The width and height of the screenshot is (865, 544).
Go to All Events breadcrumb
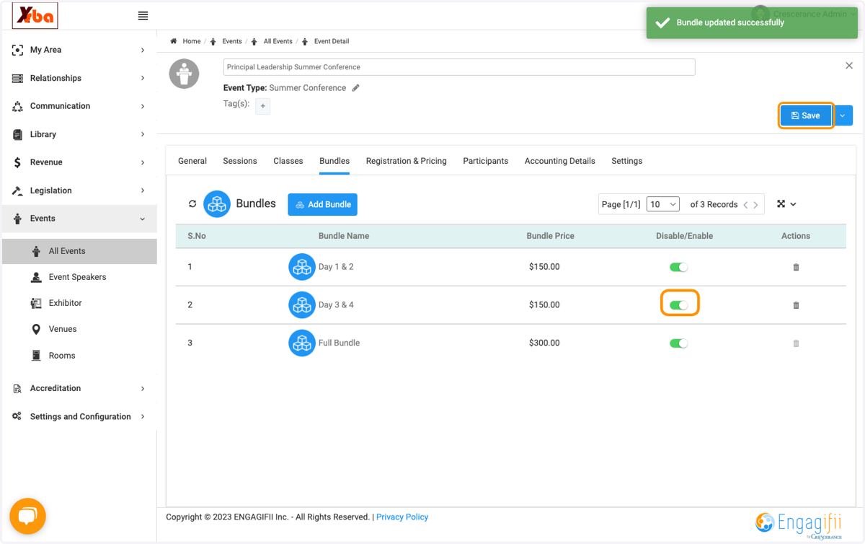pos(278,41)
